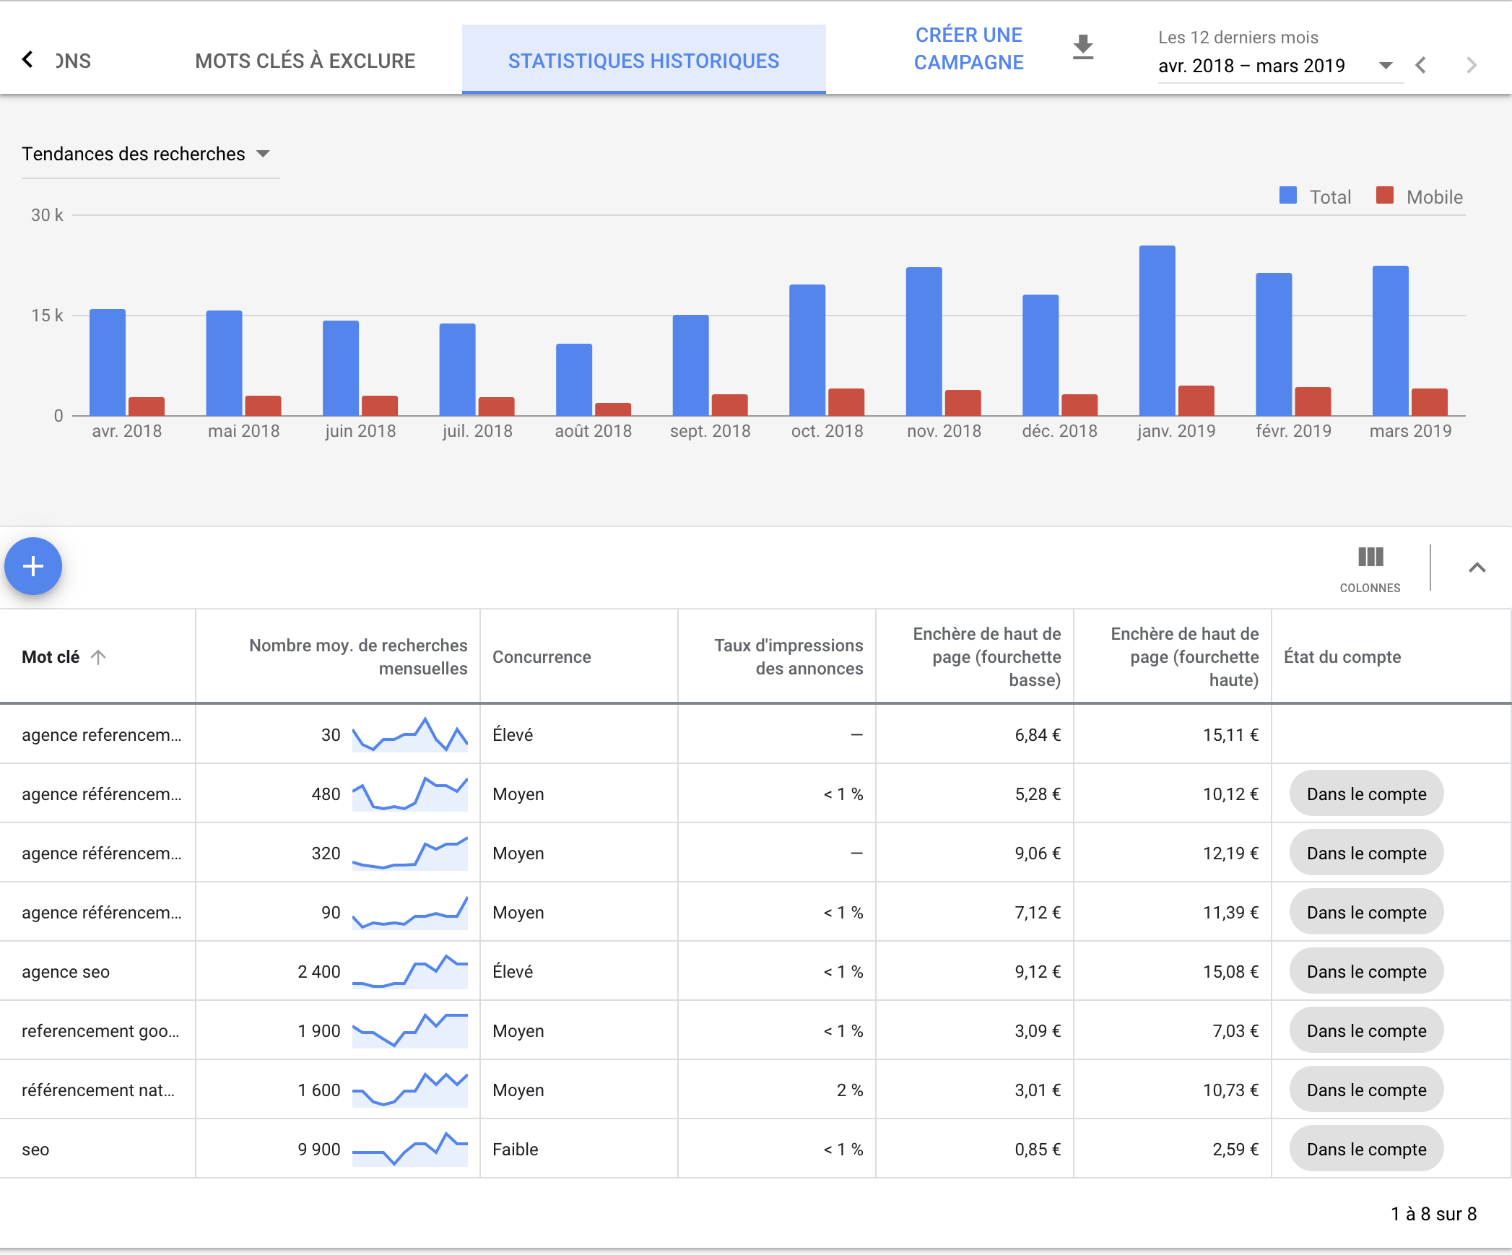Viewport: 1512px width, 1255px height.
Task: Select agence referencem... keyword with 30 searches
Action: (x=102, y=735)
